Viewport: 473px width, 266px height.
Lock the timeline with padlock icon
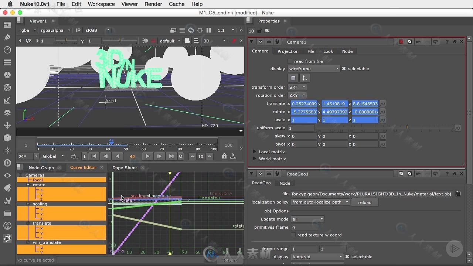[x=224, y=156]
